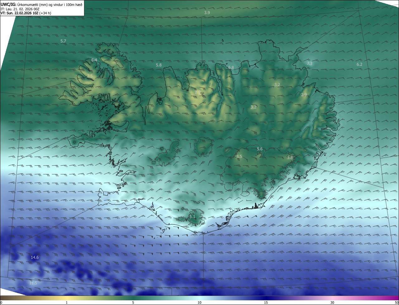This screenshot has height=305, width=399.
Task: Click the 50 tick on color scale
Action: [x=397, y=303]
